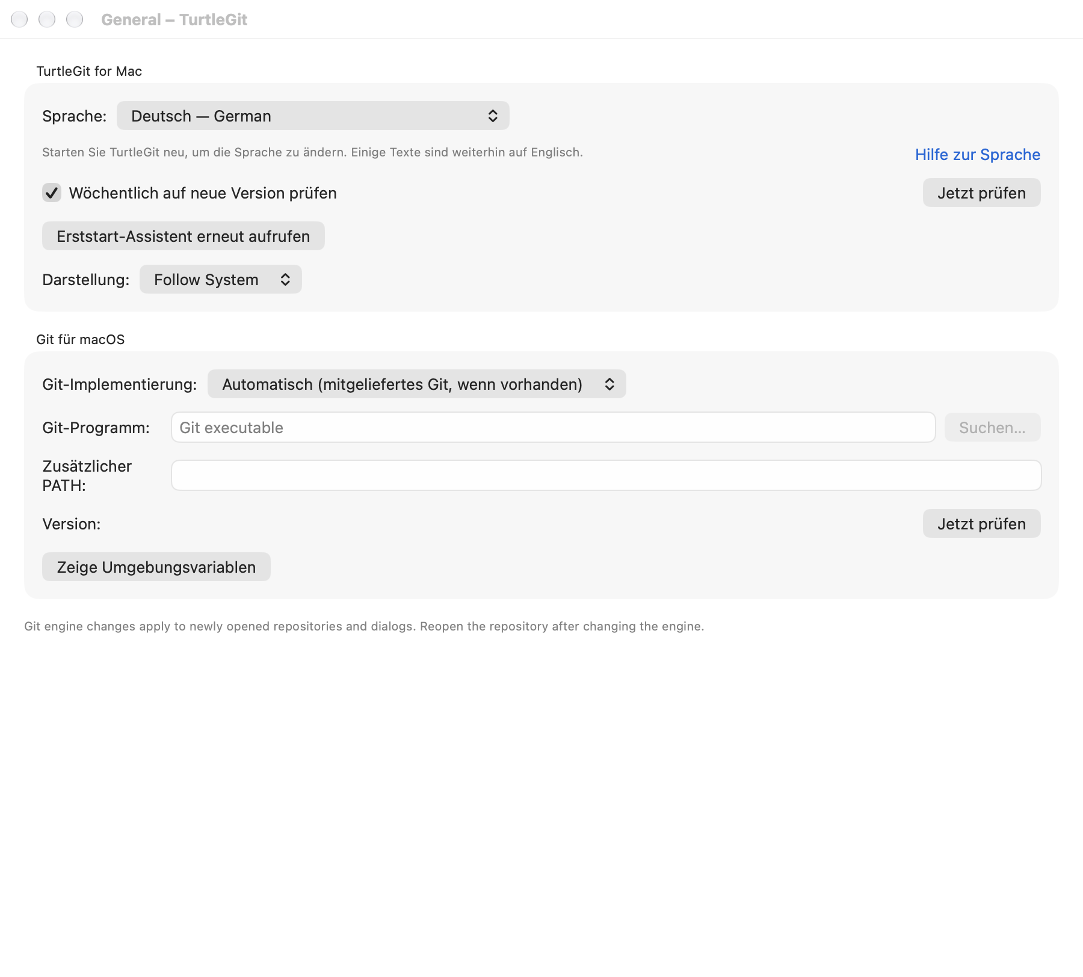The image size is (1083, 977).
Task: Click the 'Starten Sie TurtleGit neu' hint text
Action: [x=312, y=152]
